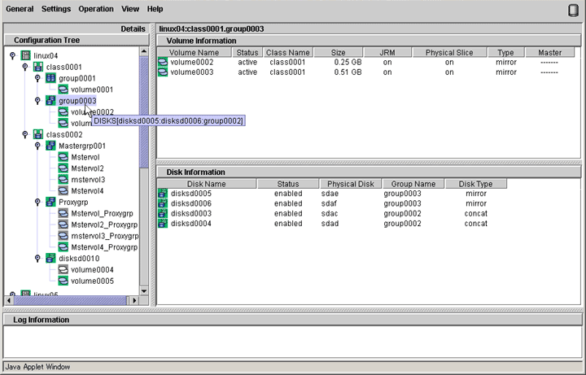This screenshot has height=375, width=586.
Task: Collapse the Mastergrp001 tree node
Action: pos(37,146)
